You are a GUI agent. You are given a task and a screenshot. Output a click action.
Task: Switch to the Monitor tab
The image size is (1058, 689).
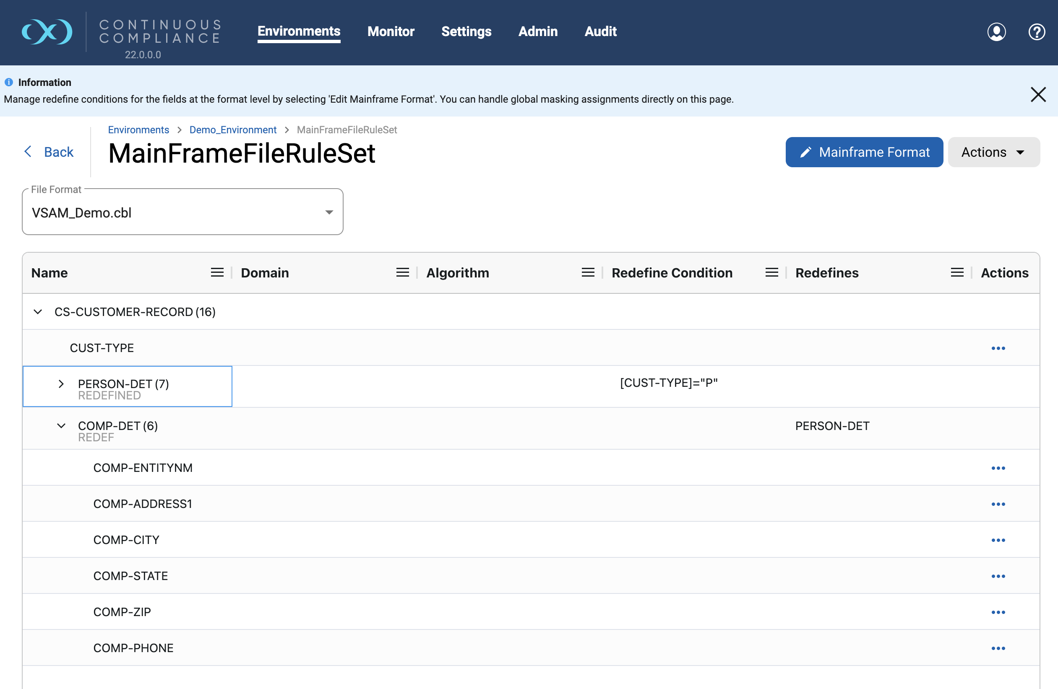pos(391,31)
